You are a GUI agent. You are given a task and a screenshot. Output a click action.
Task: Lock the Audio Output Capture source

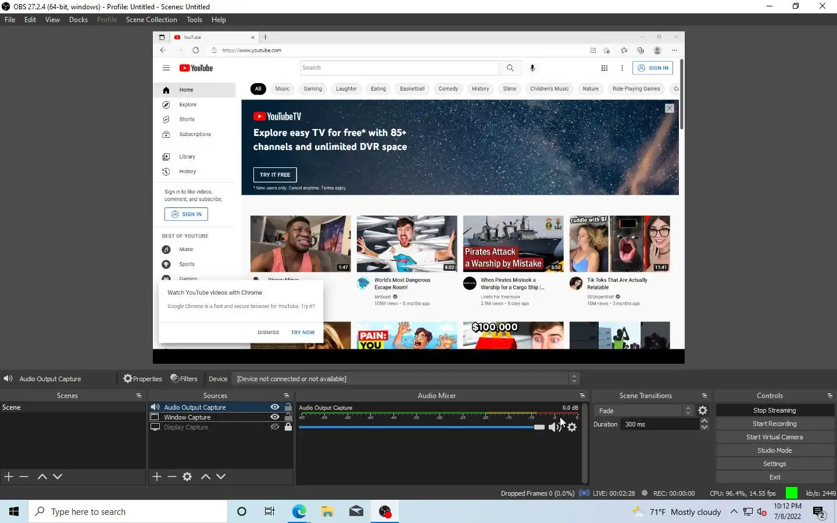pos(288,407)
